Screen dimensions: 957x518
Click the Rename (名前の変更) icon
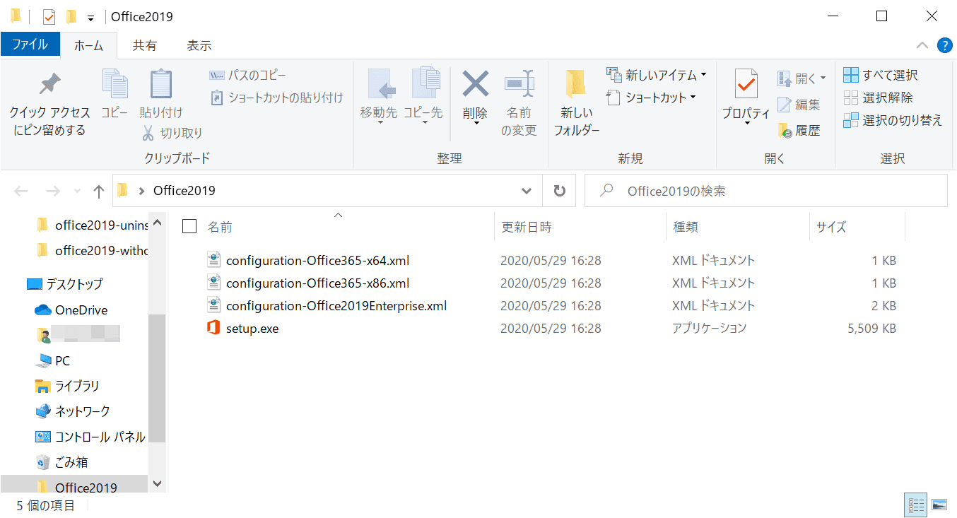[519, 84]
